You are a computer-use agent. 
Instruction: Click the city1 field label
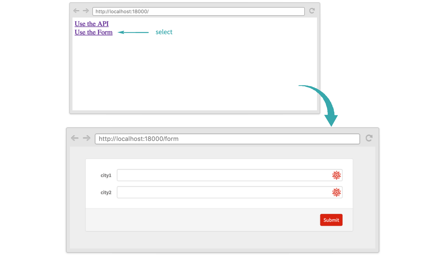(106, 175)
